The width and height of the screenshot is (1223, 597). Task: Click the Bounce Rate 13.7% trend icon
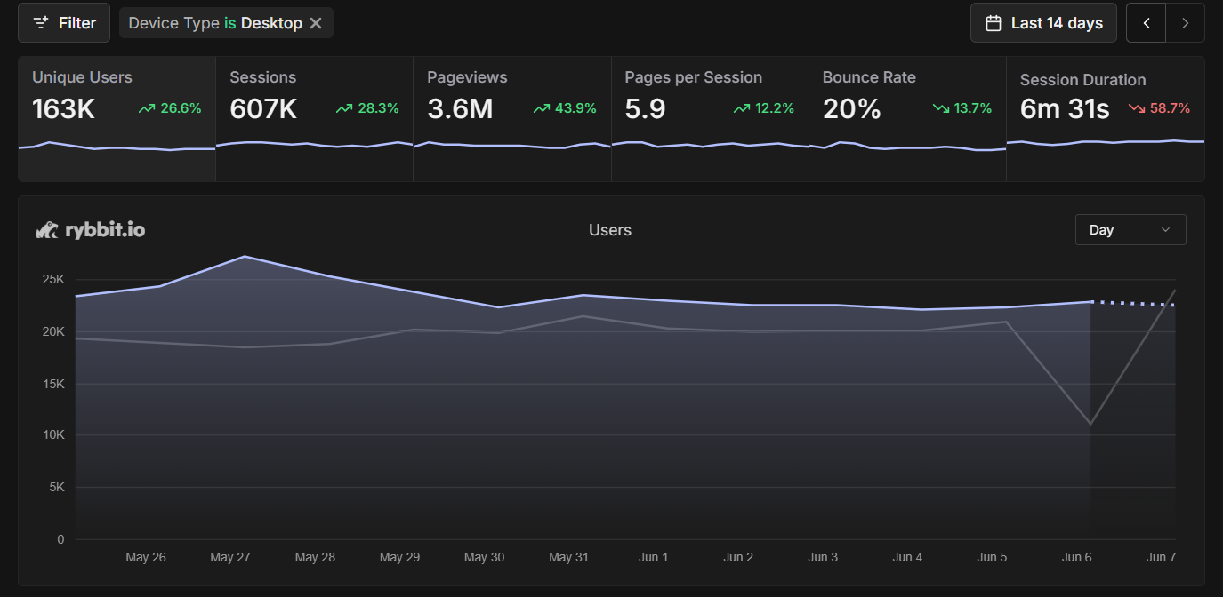[941, 108]
